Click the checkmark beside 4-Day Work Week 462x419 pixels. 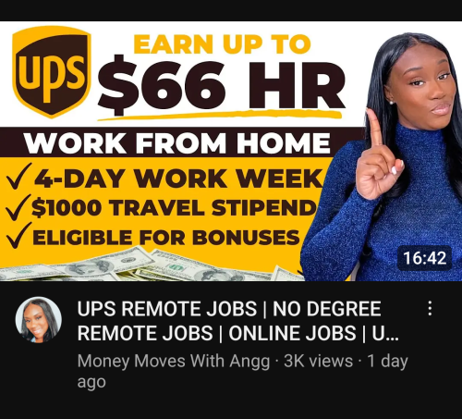pos(18,176)
